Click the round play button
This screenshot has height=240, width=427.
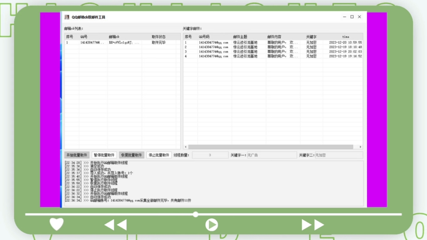211,225
